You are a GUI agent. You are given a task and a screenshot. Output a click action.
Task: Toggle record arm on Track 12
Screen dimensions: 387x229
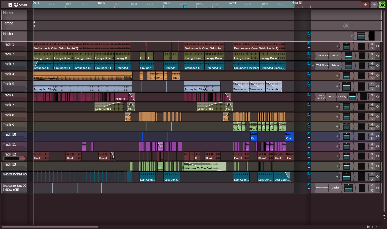[23, 158]
